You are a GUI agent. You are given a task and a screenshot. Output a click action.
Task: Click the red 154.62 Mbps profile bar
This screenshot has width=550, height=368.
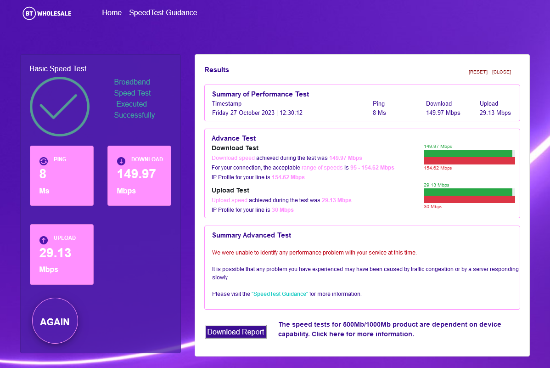pos(469,161)
